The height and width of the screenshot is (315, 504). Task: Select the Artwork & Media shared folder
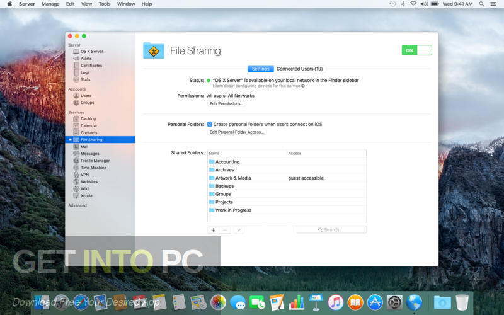click(x=287, y=178)
